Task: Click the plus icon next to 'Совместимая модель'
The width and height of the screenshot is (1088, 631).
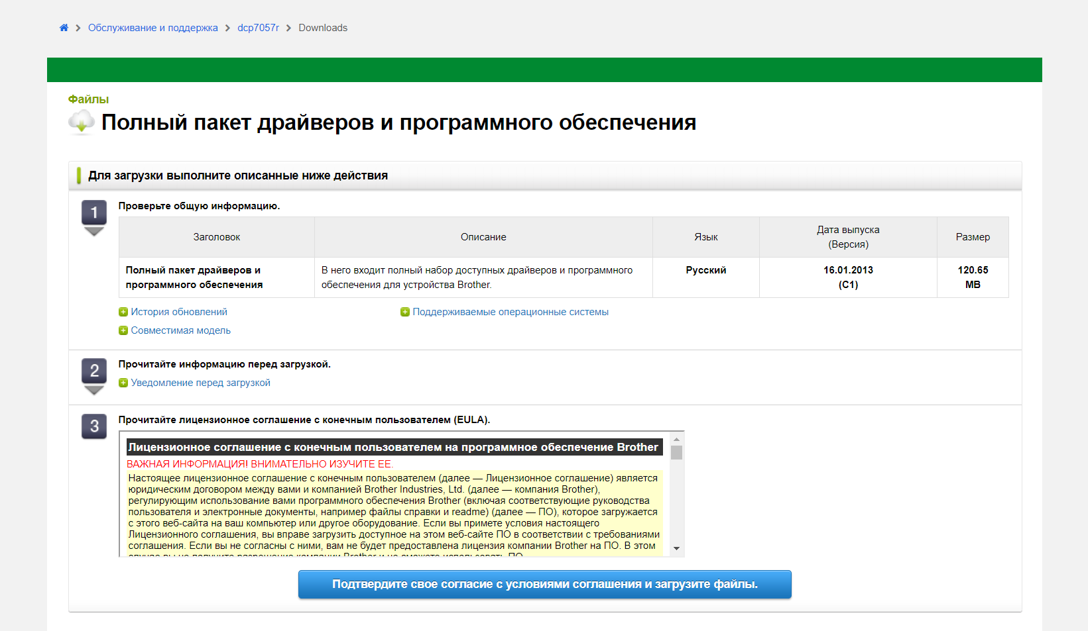Action: point(123,330)
